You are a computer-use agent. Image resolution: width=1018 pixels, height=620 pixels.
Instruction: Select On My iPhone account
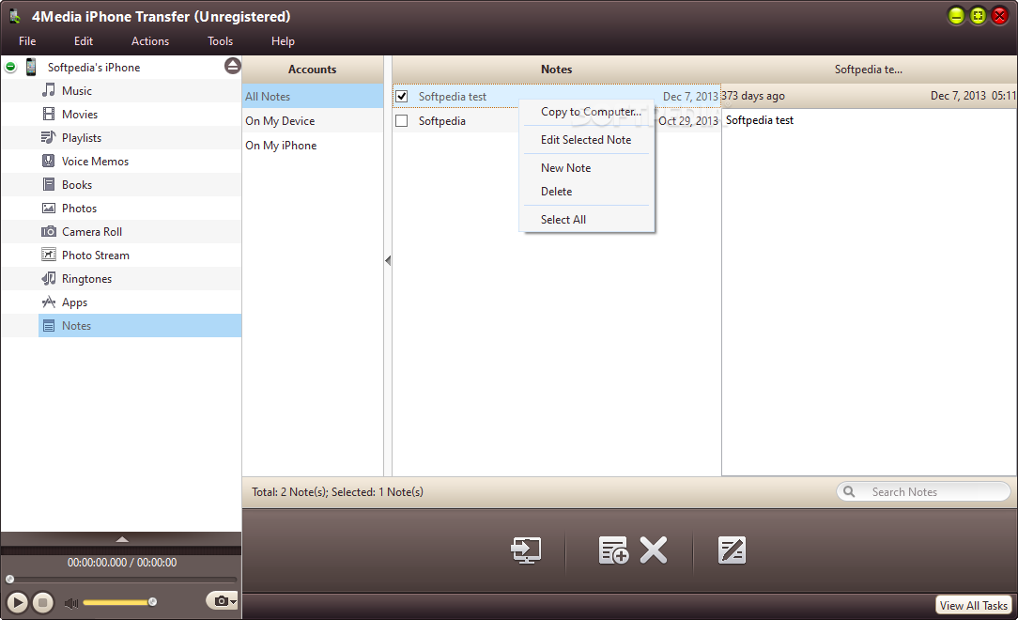[313, 146]
